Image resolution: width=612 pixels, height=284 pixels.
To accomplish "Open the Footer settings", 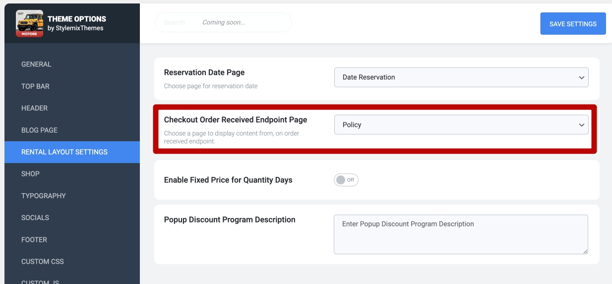I will tap(34, 239).
